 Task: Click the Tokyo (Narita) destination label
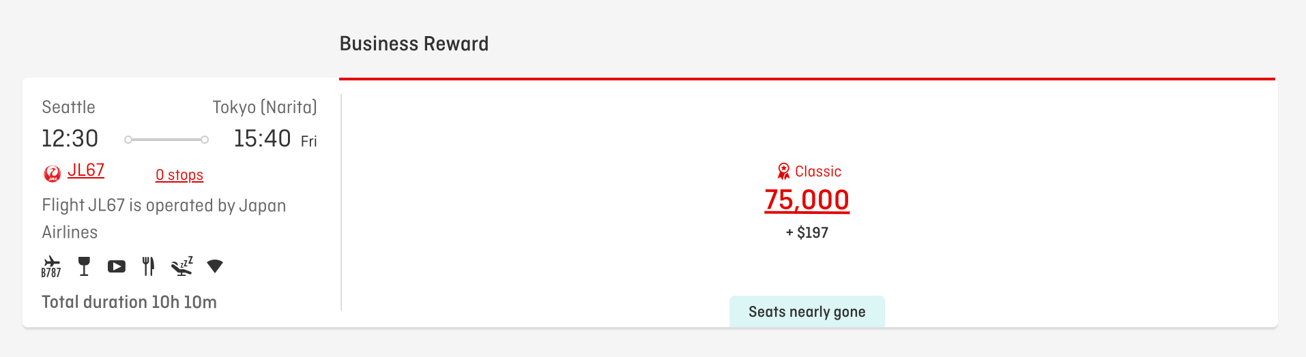(265, 108)
